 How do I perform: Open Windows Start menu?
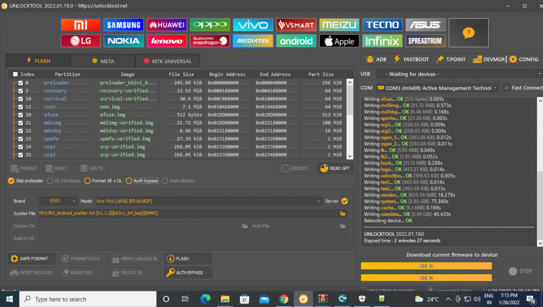pyautogui.click(x=9, y=299)
